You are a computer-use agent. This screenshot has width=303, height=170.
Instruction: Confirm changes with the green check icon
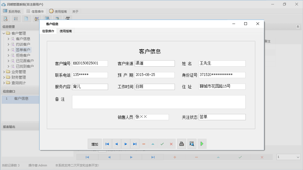click(x=162, y=144)
